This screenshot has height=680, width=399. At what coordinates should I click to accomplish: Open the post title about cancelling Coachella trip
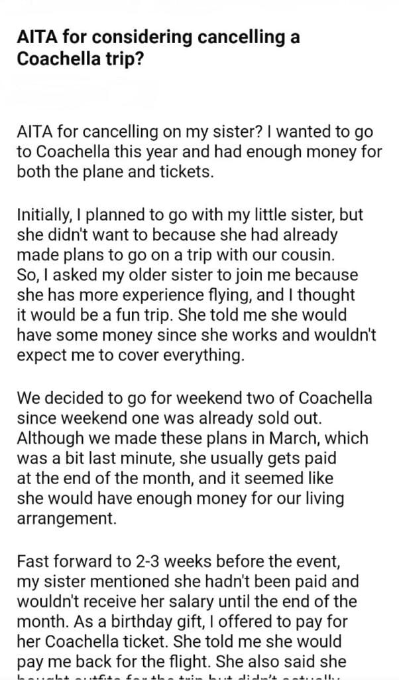point(158,46)
